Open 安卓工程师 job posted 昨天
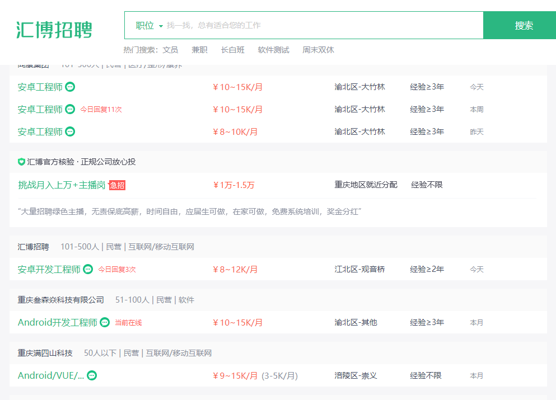Image resolution: width=556 pixels, height=400 pixels. [40, 132]
